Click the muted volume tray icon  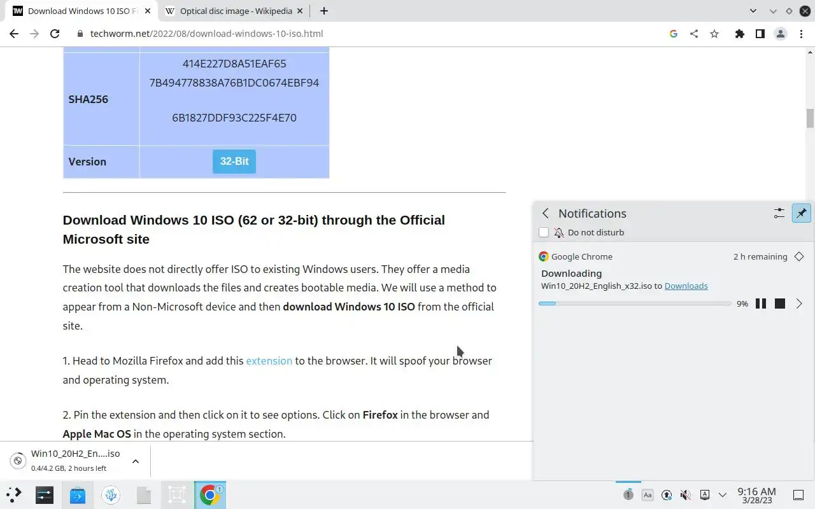point(686,494)
